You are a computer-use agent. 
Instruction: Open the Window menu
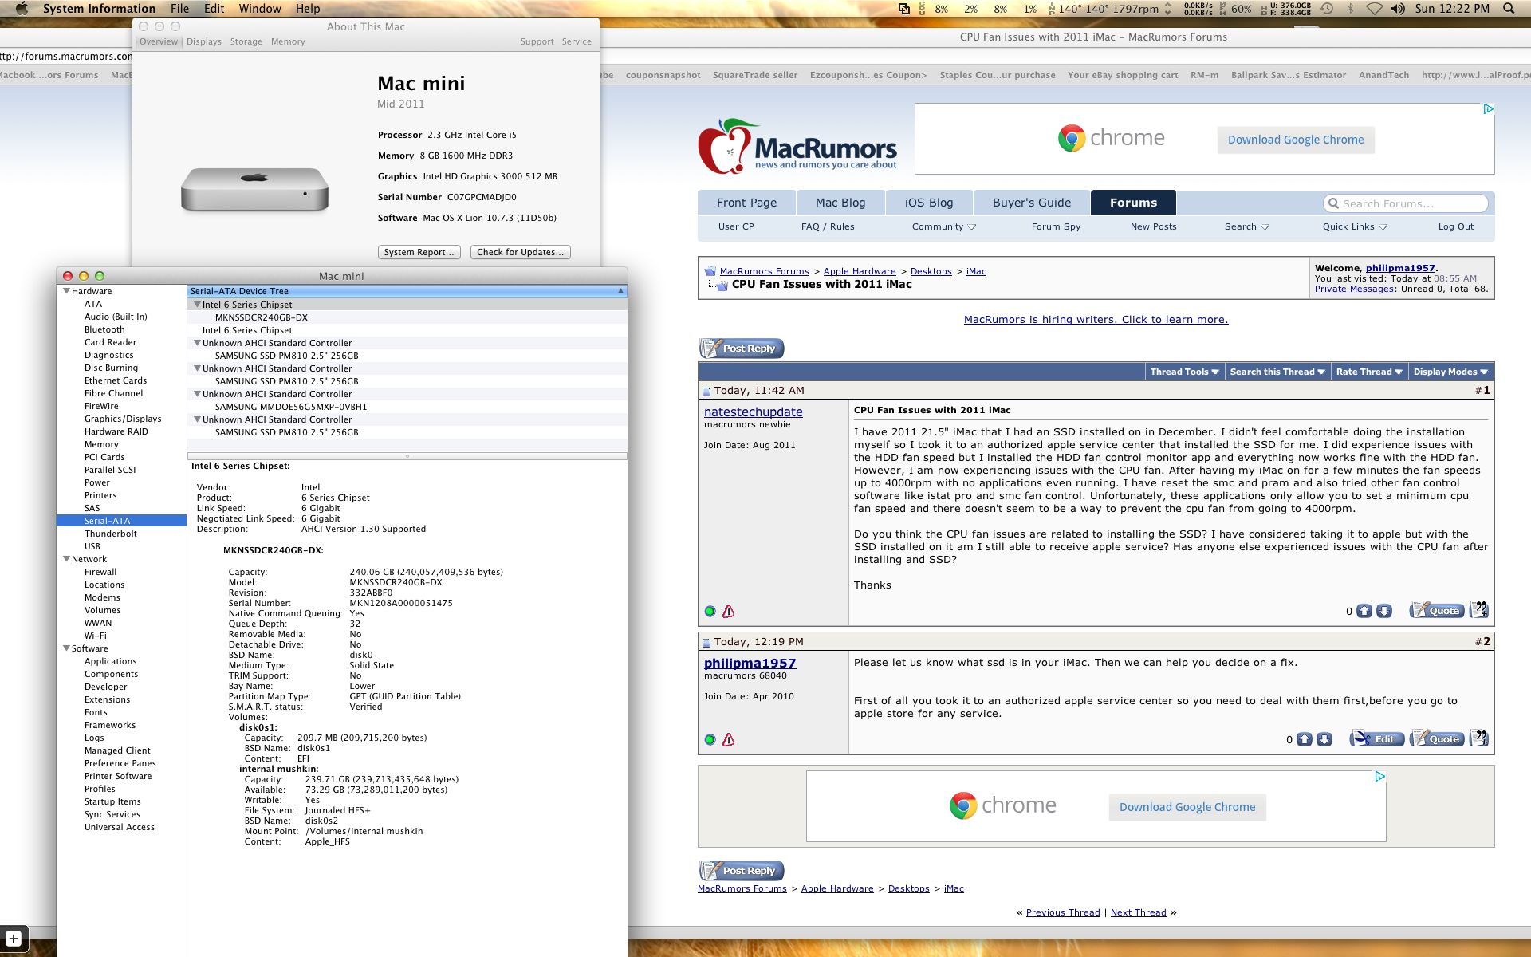[260, 9]
